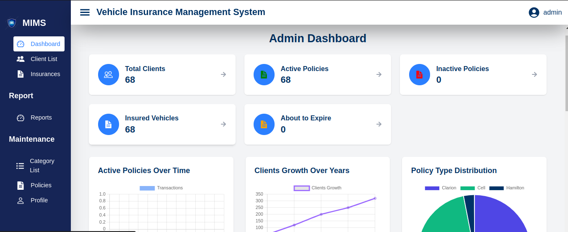Open the Profile link in sidebar

pos(39,200)
